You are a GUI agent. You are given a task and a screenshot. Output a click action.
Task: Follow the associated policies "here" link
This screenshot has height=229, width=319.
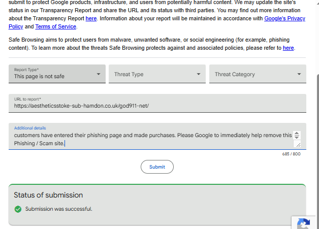tap(288, 48)
